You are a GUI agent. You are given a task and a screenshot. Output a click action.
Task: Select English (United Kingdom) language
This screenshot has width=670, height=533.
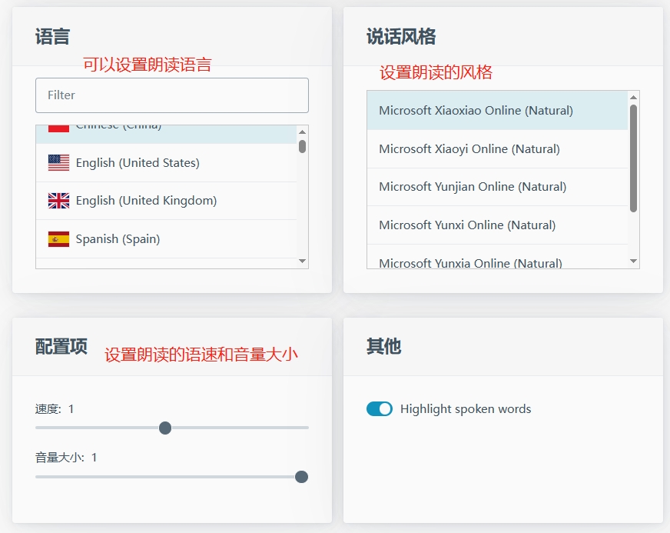coord(146,201)
